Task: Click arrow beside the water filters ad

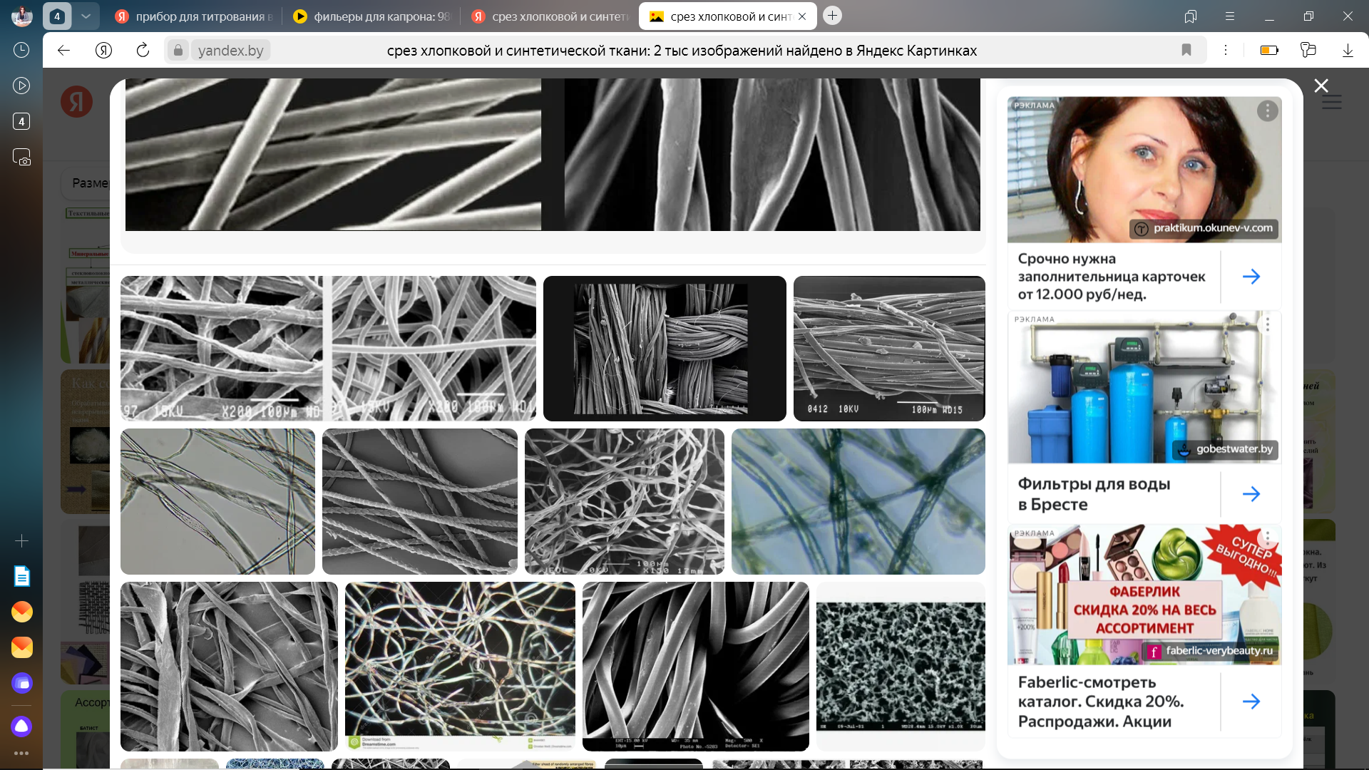Action: pyautogui.click(x=1251, y=494)
